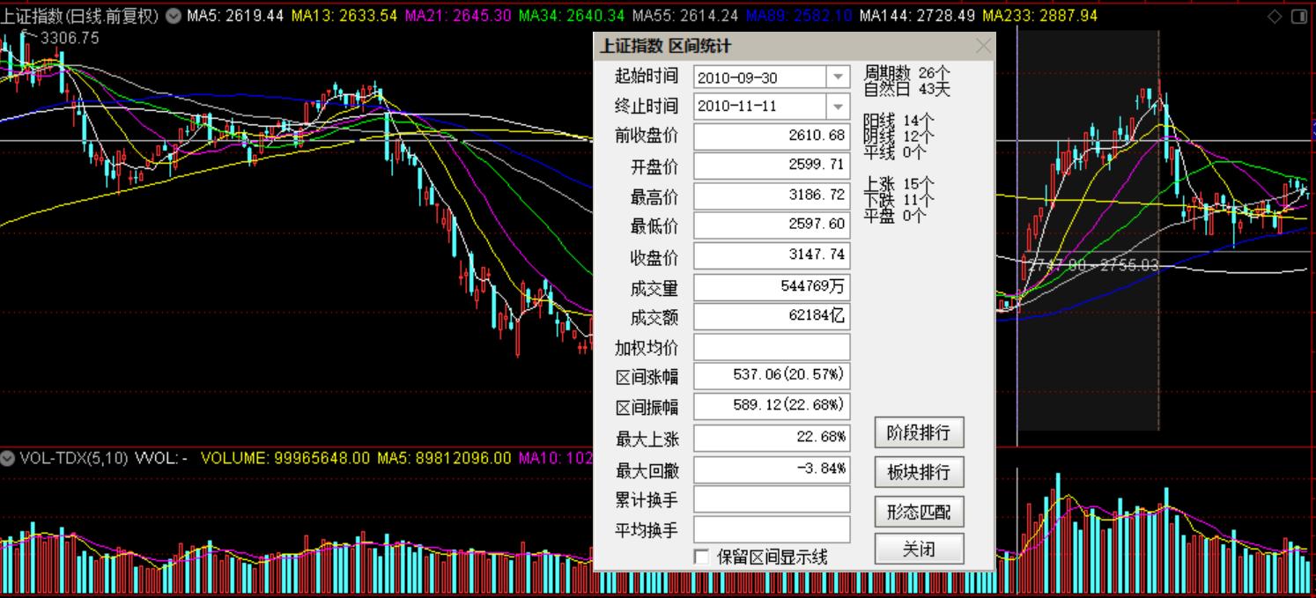Click the empty 平均换手 field
This screenshot has width=1316, height=598.
pyautogui.click(x=772, y=529)
